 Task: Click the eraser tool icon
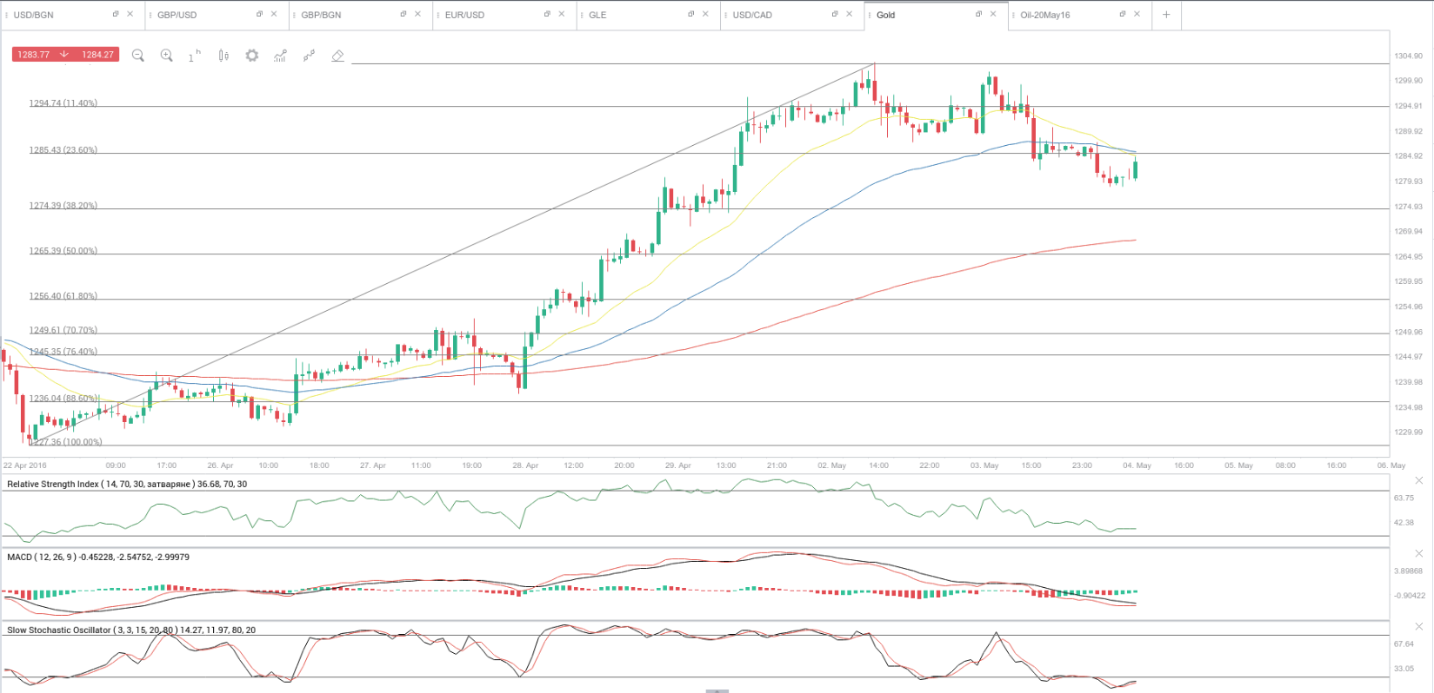pos(337,56)
